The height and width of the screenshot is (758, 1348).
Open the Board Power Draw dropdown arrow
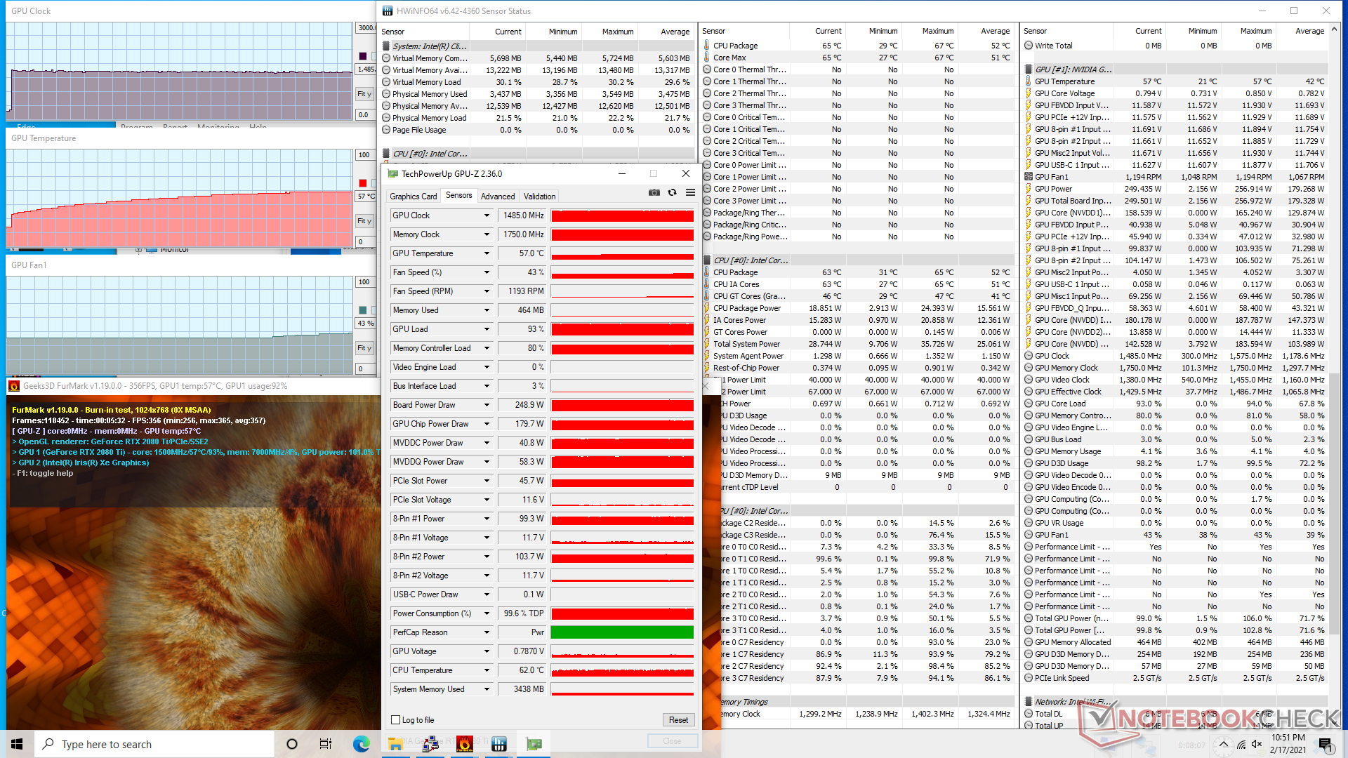point(487,405)
